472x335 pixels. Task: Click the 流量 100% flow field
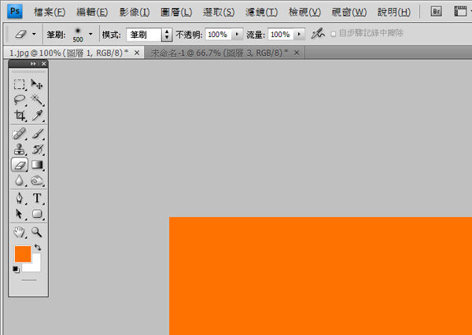point(281,35)
